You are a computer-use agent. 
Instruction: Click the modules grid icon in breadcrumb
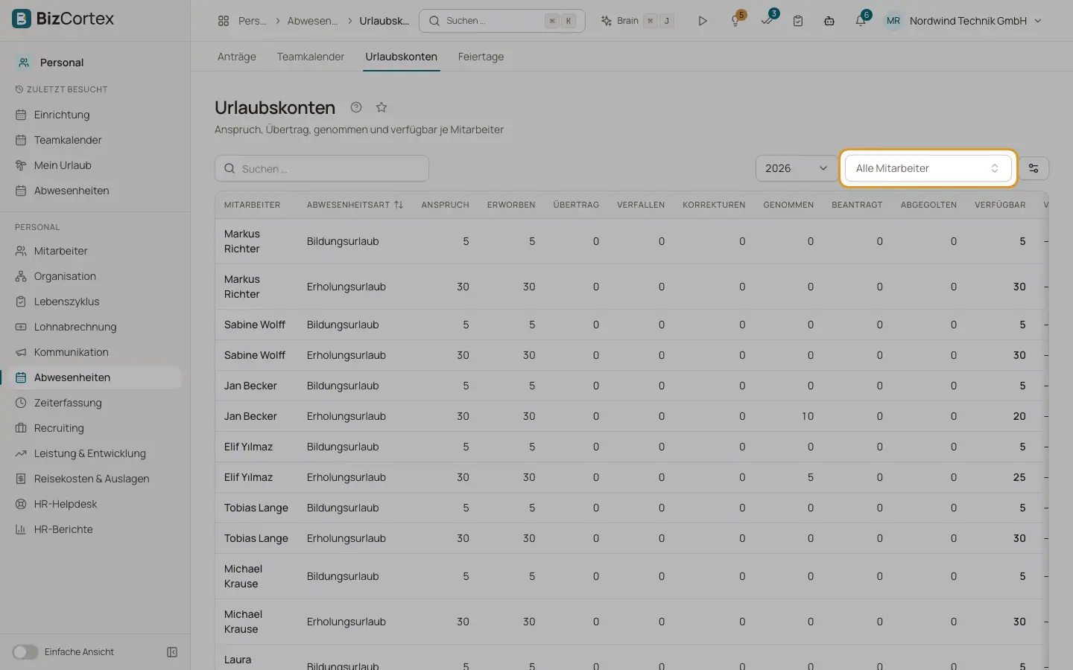coord(224,21)
